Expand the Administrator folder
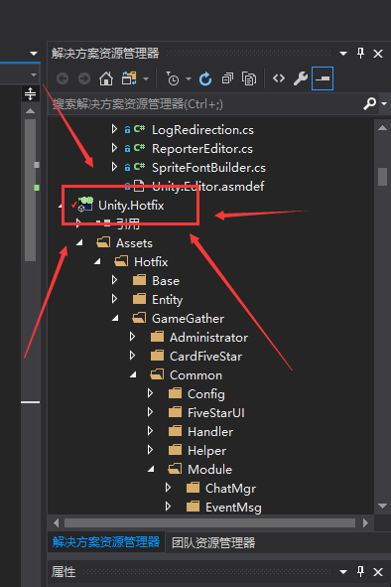 click(x=132, y=337)
